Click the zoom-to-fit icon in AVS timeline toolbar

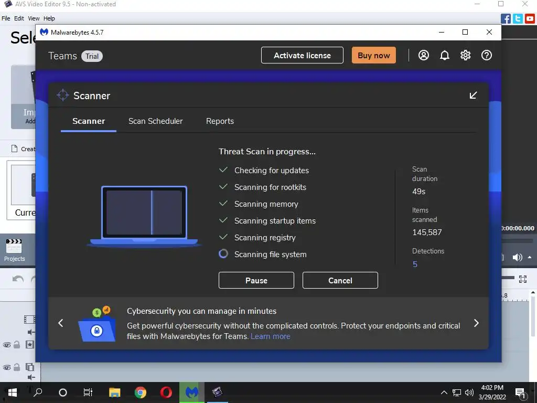pyautogui.click(x=523, y=279)
